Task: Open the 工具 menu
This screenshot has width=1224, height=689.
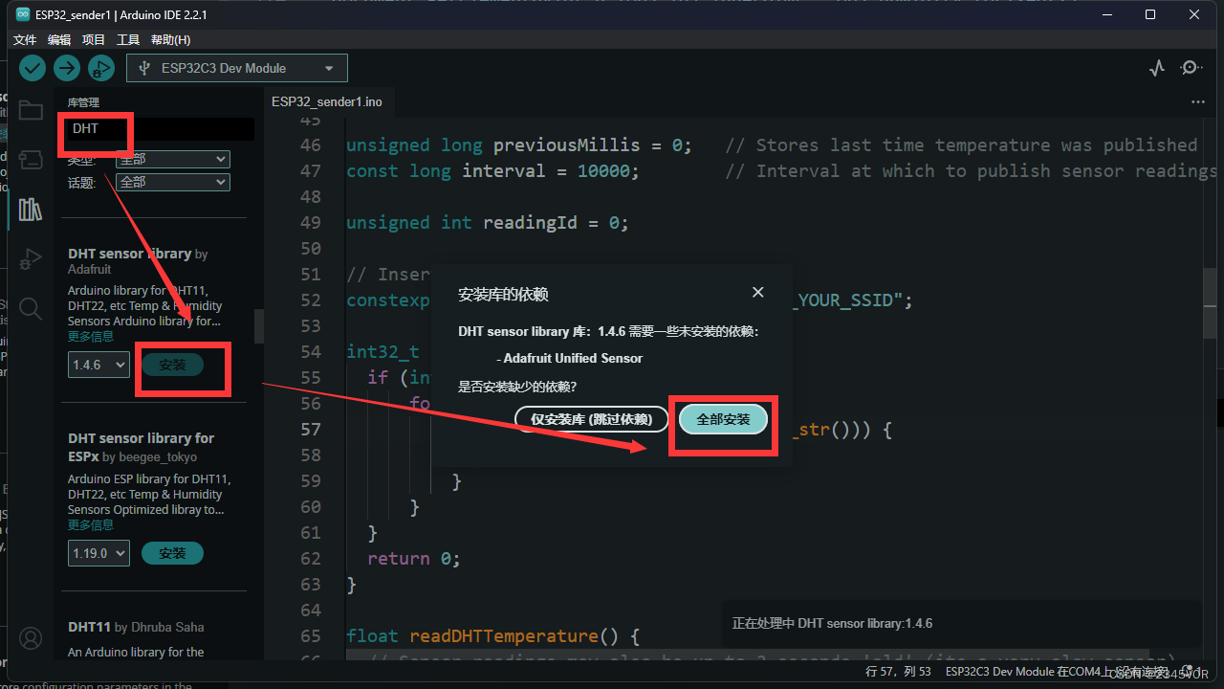Action: tap(128, 39)
